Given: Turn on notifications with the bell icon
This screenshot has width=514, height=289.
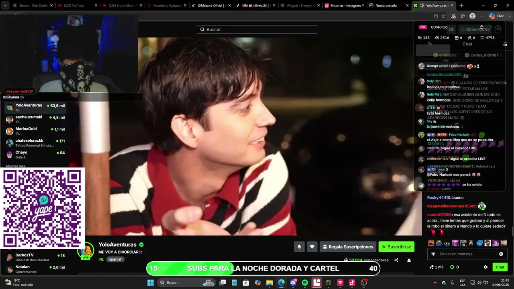Looking at the screenshot, I should click(299, 247).
